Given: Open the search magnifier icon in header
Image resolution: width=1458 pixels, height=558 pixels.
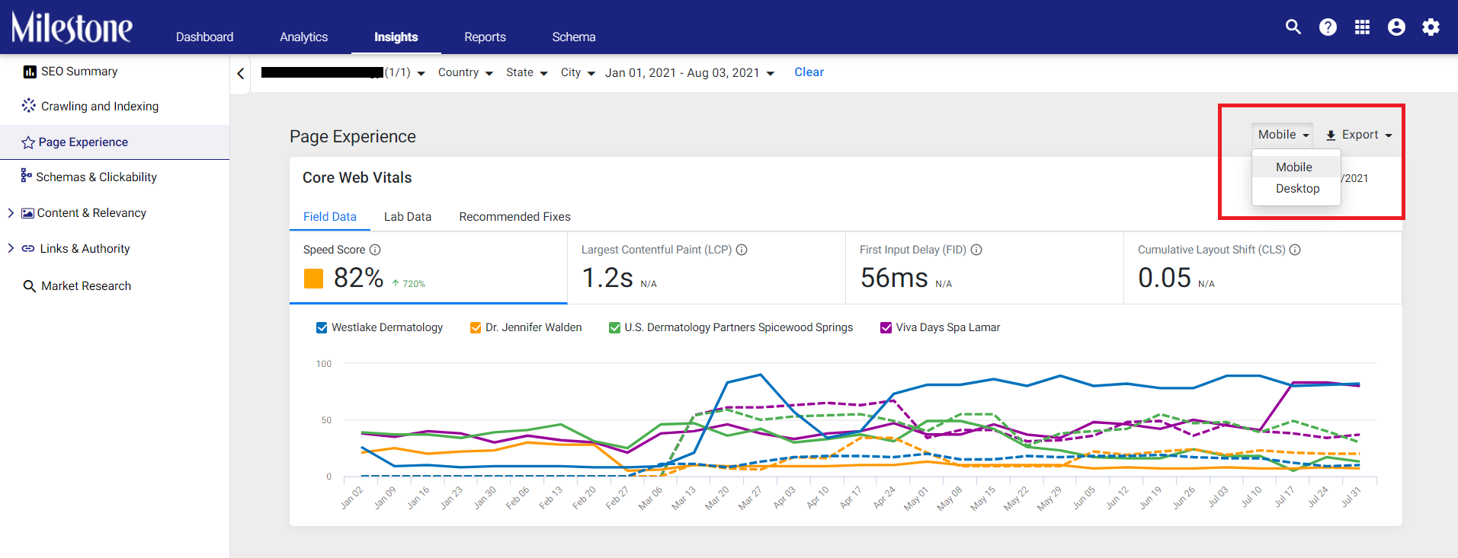Looking at the screenshot, I should click(1293, 27).
